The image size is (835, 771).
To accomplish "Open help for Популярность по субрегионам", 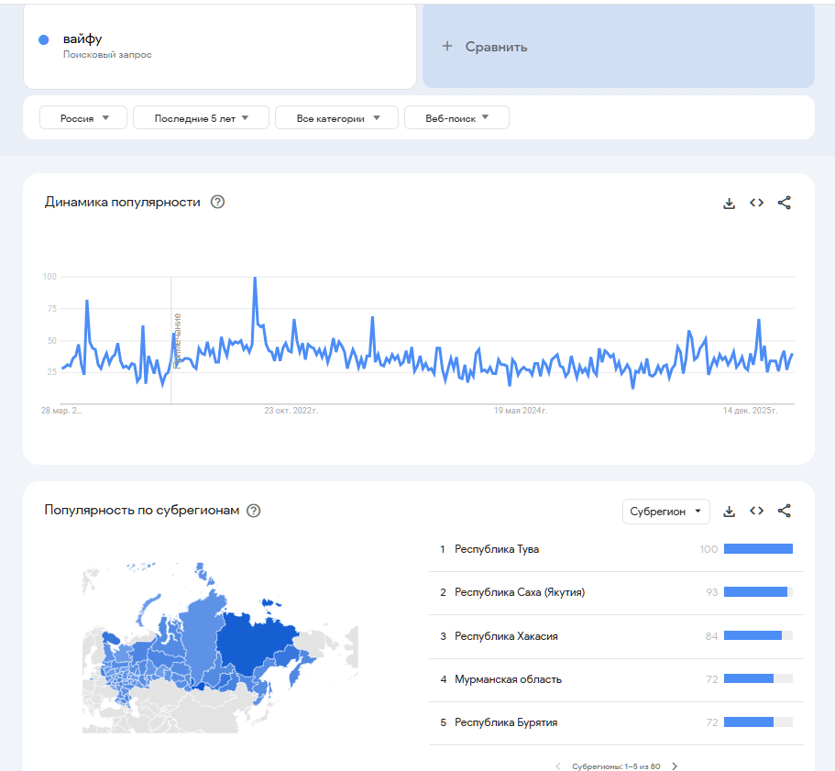I will pos(254,511).
